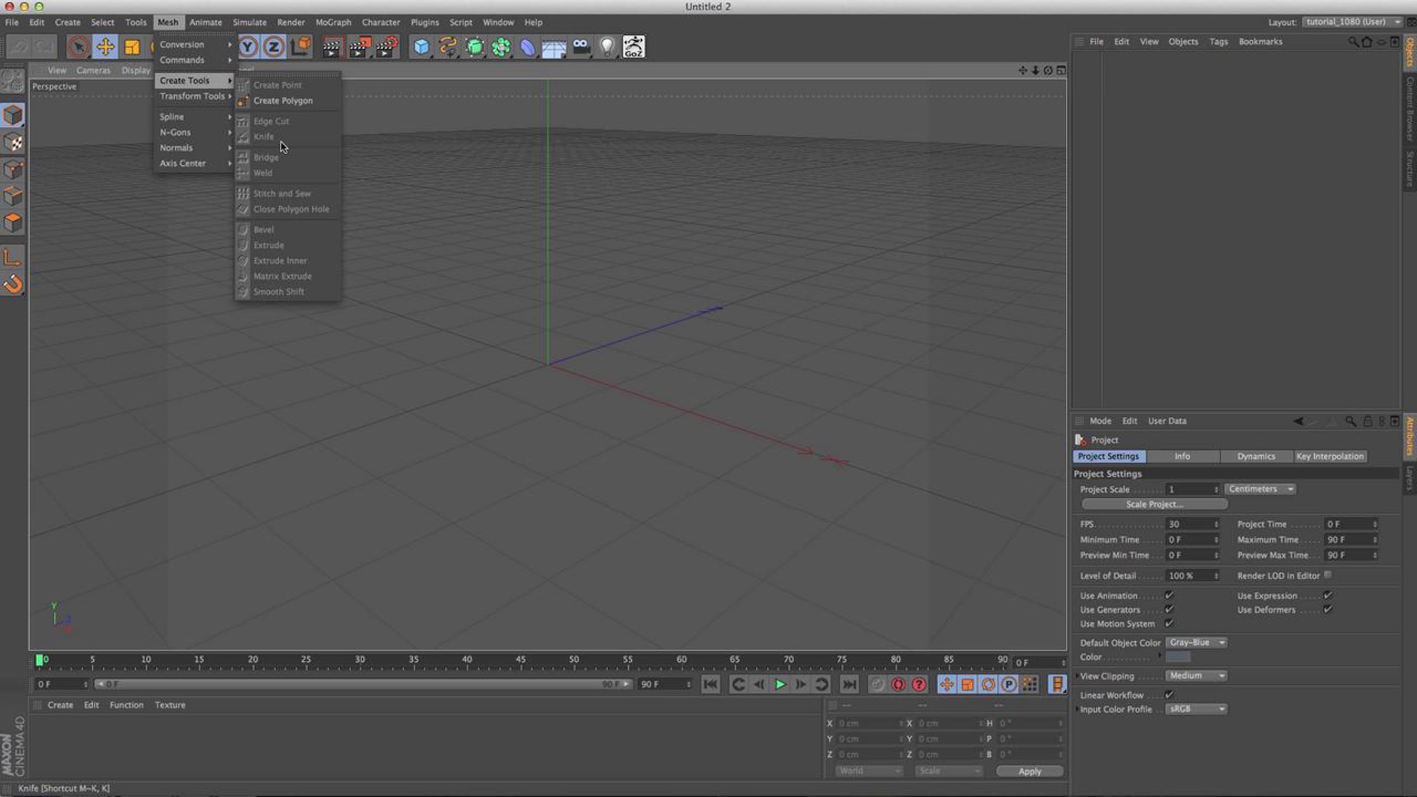The image size is (1417, 797).
Task: Click the red Record keyframe button
Action: 898,684
